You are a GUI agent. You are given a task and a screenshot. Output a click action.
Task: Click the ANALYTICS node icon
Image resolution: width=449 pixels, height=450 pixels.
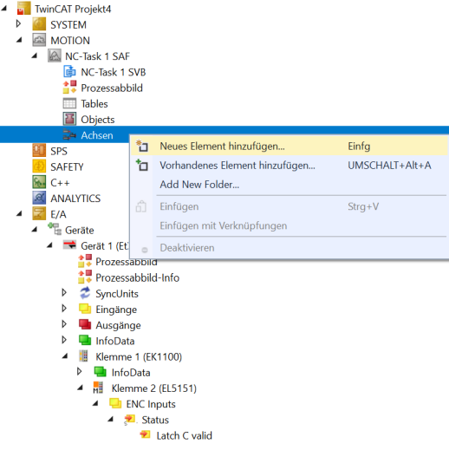pyautogui.click(x=39, y=198)
